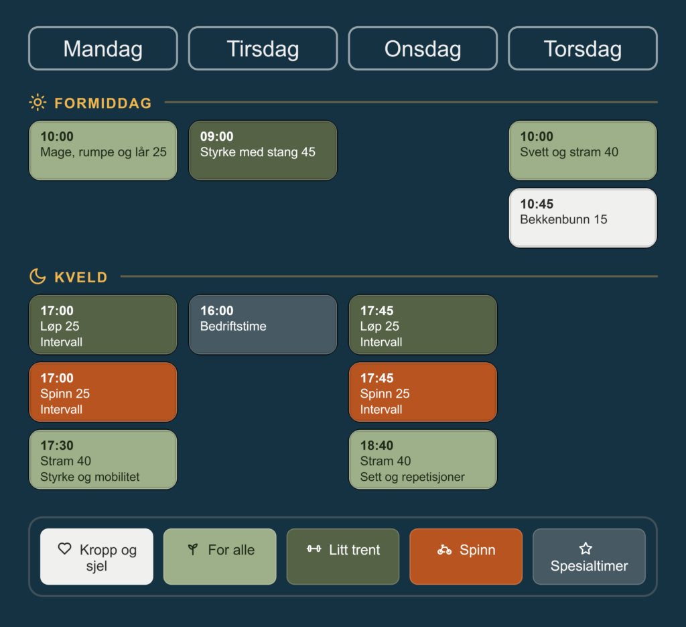Click the sun icon beside Formiddag

38,103
